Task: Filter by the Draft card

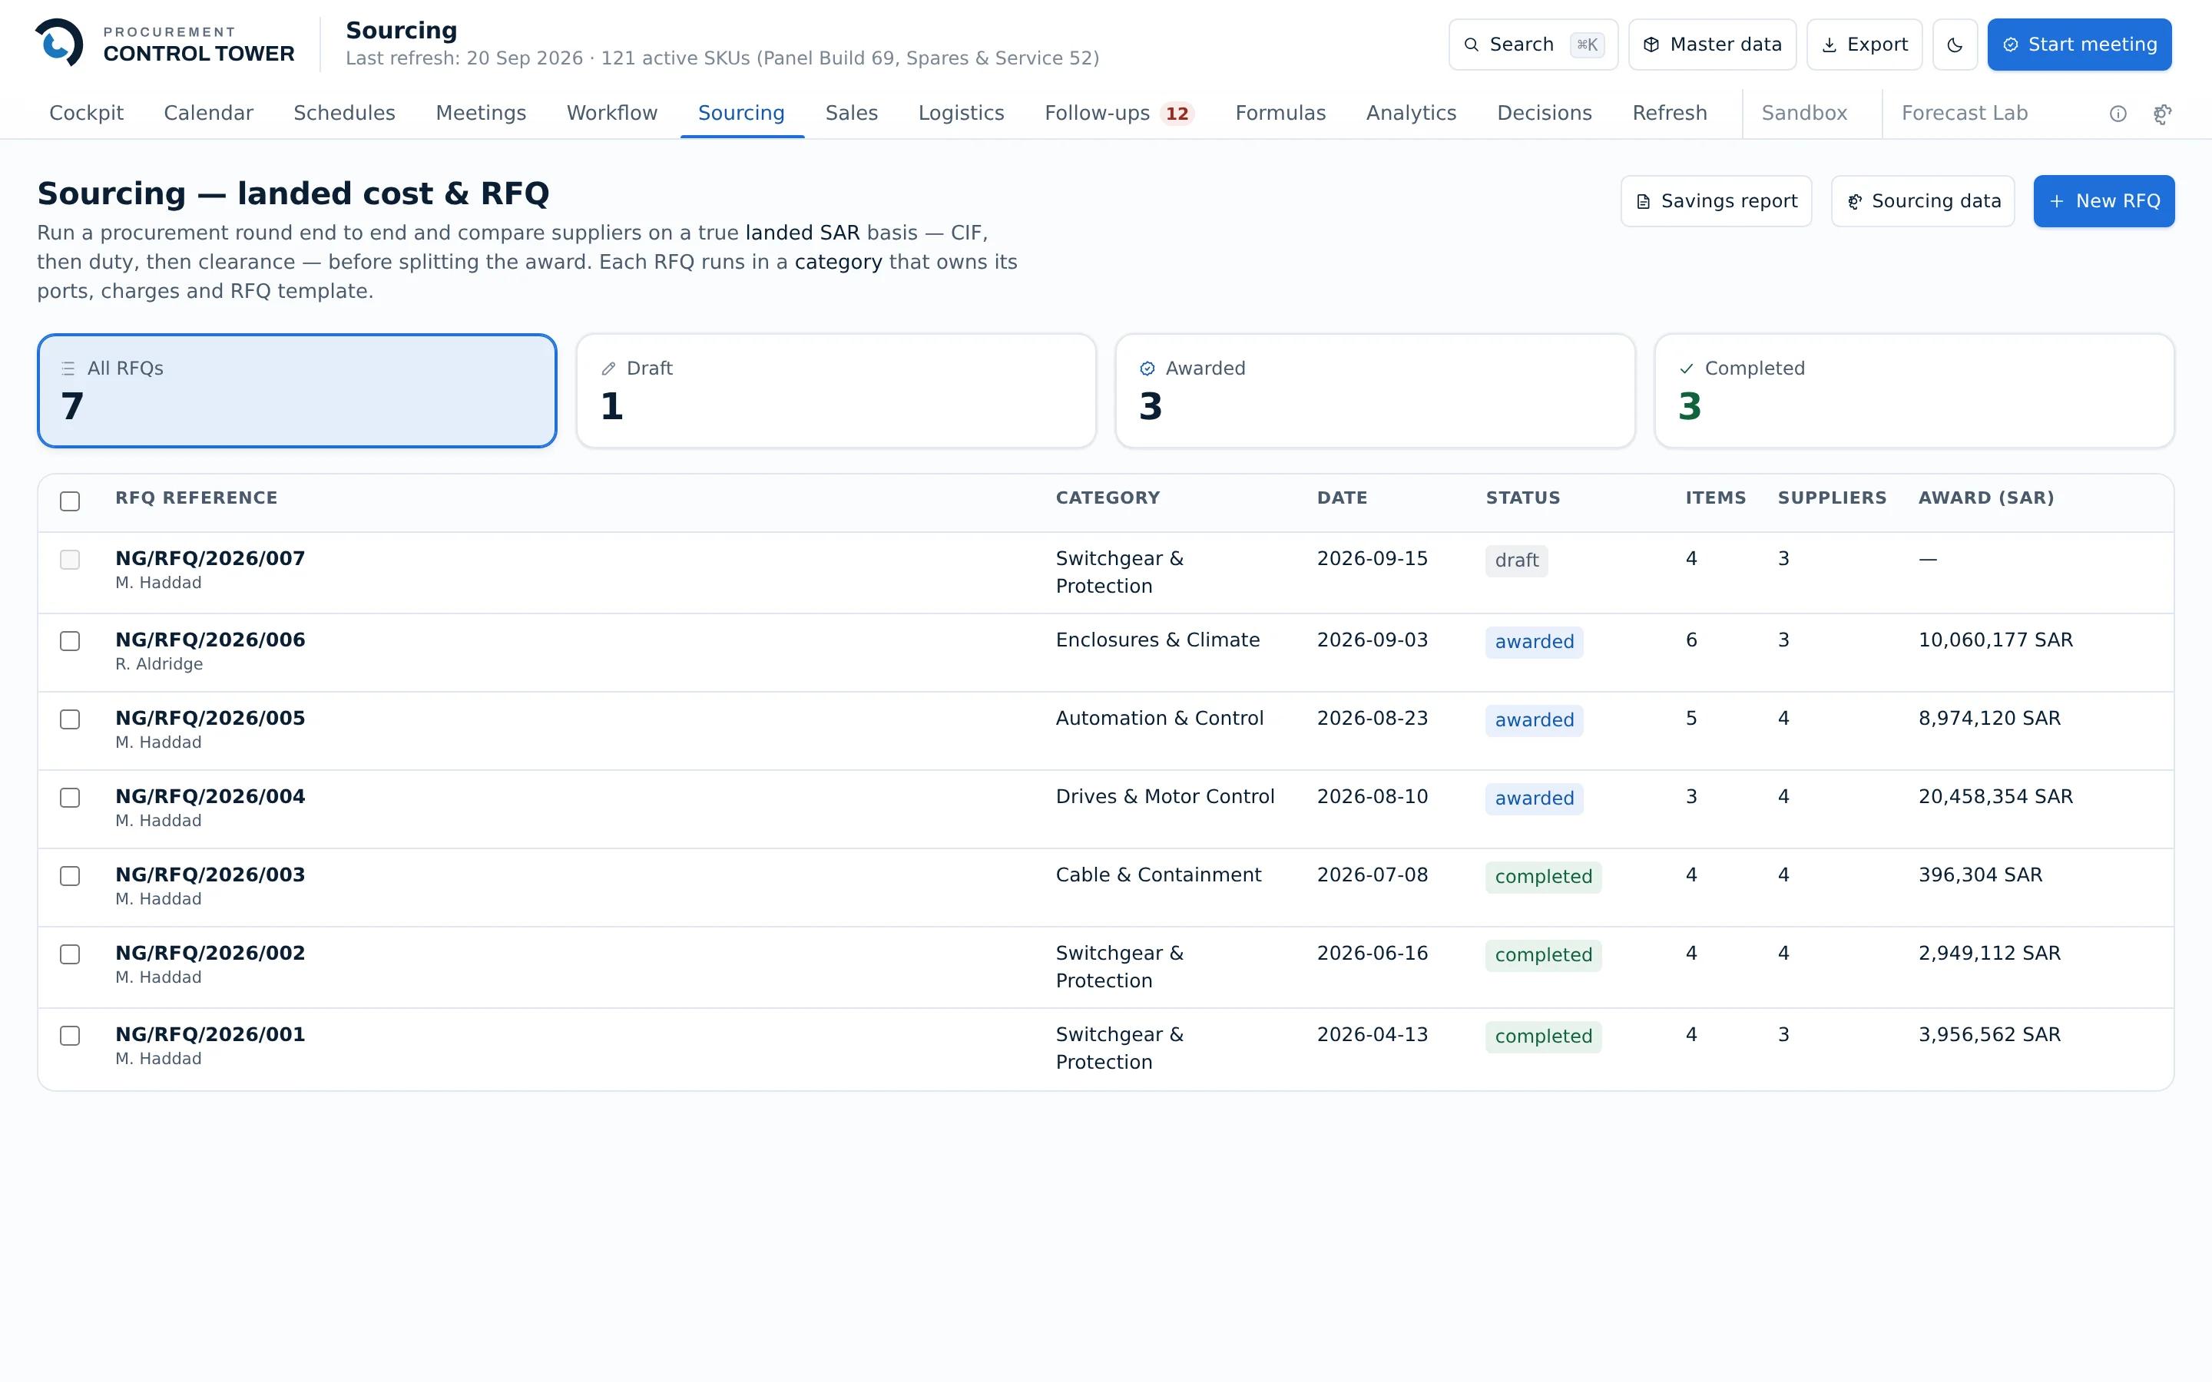Action: point(836,392)
